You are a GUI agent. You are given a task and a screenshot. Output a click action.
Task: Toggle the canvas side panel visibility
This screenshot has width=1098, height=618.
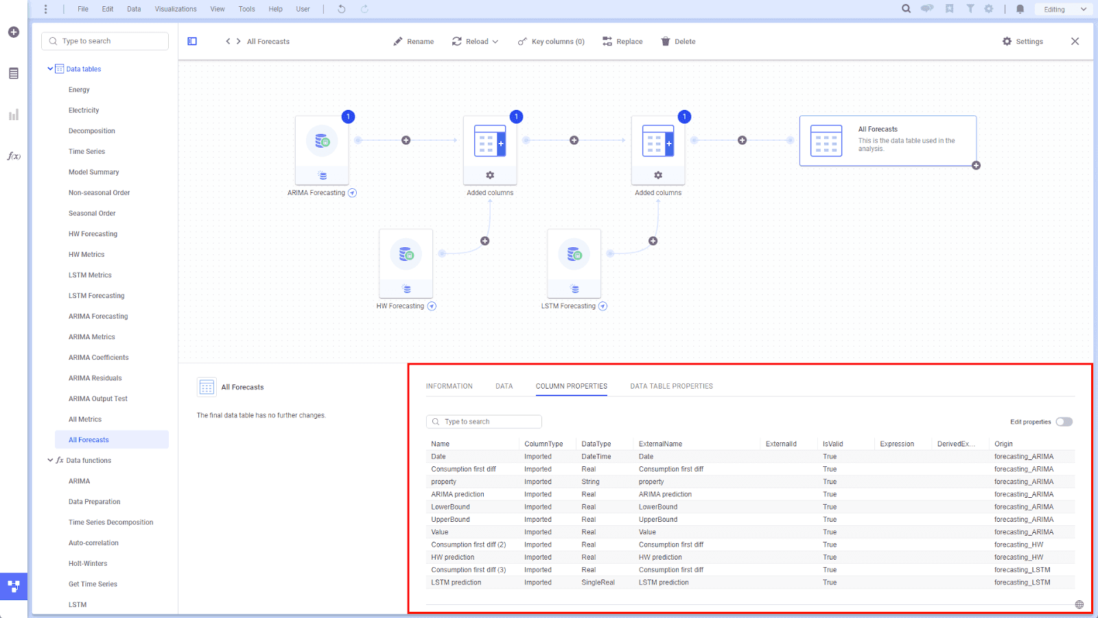tap(191, 41)
